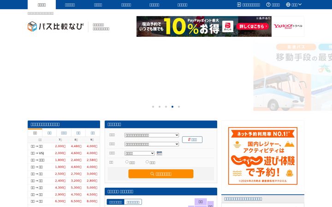Click the 8,000 price cell
332x207 pixels.
92,201
